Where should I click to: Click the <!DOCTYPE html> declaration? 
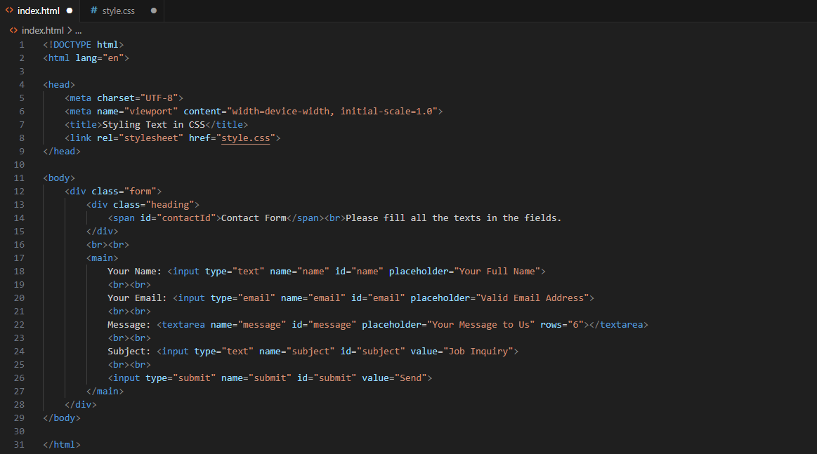tap(84, 45)
